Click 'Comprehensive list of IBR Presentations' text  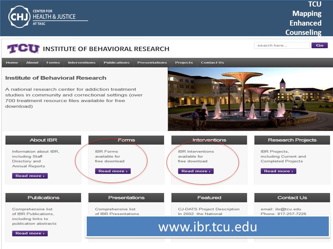pyautogui.click(x=117, y=211)
